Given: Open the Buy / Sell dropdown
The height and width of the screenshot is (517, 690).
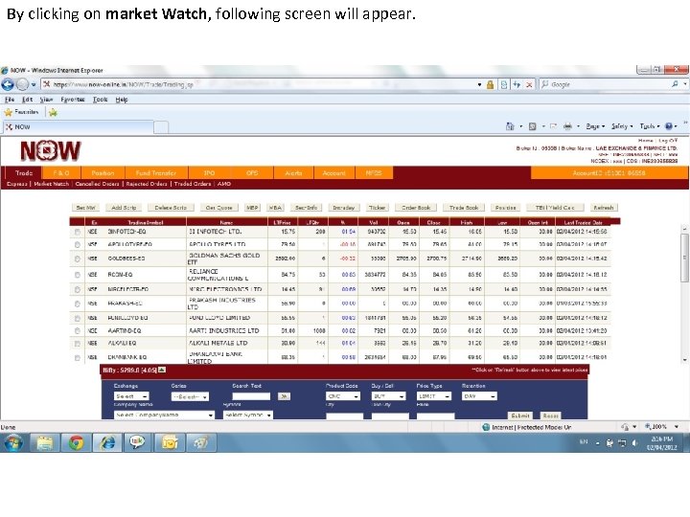Looking at the screenshot, I should point(388,396).
